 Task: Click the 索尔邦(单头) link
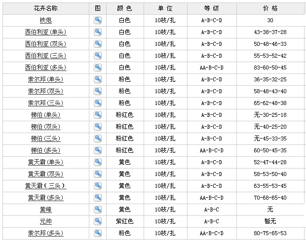[x=46, y=79]
